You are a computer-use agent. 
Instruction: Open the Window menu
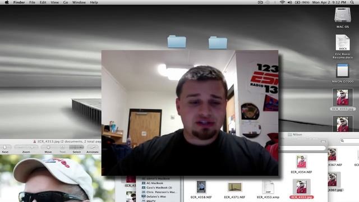tap(79, 2)
